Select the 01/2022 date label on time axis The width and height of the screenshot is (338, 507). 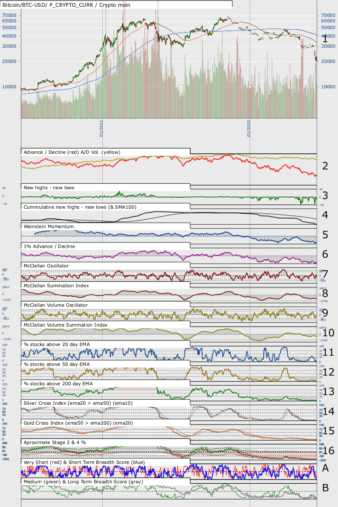coord(249,128)
